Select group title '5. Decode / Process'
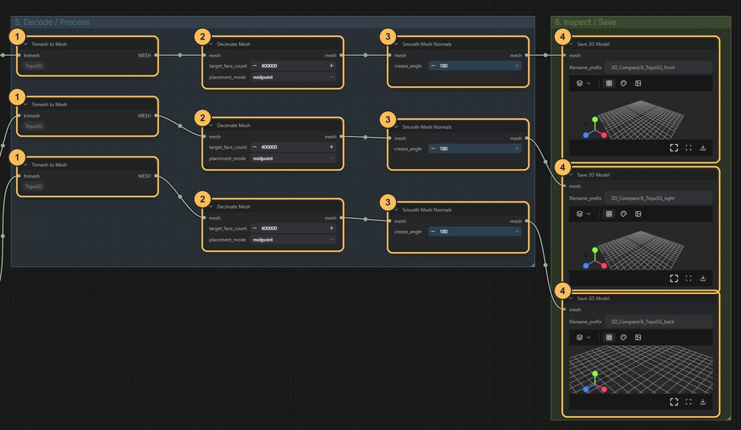This screenshot has height=430, width=741. tap(52, 22)
